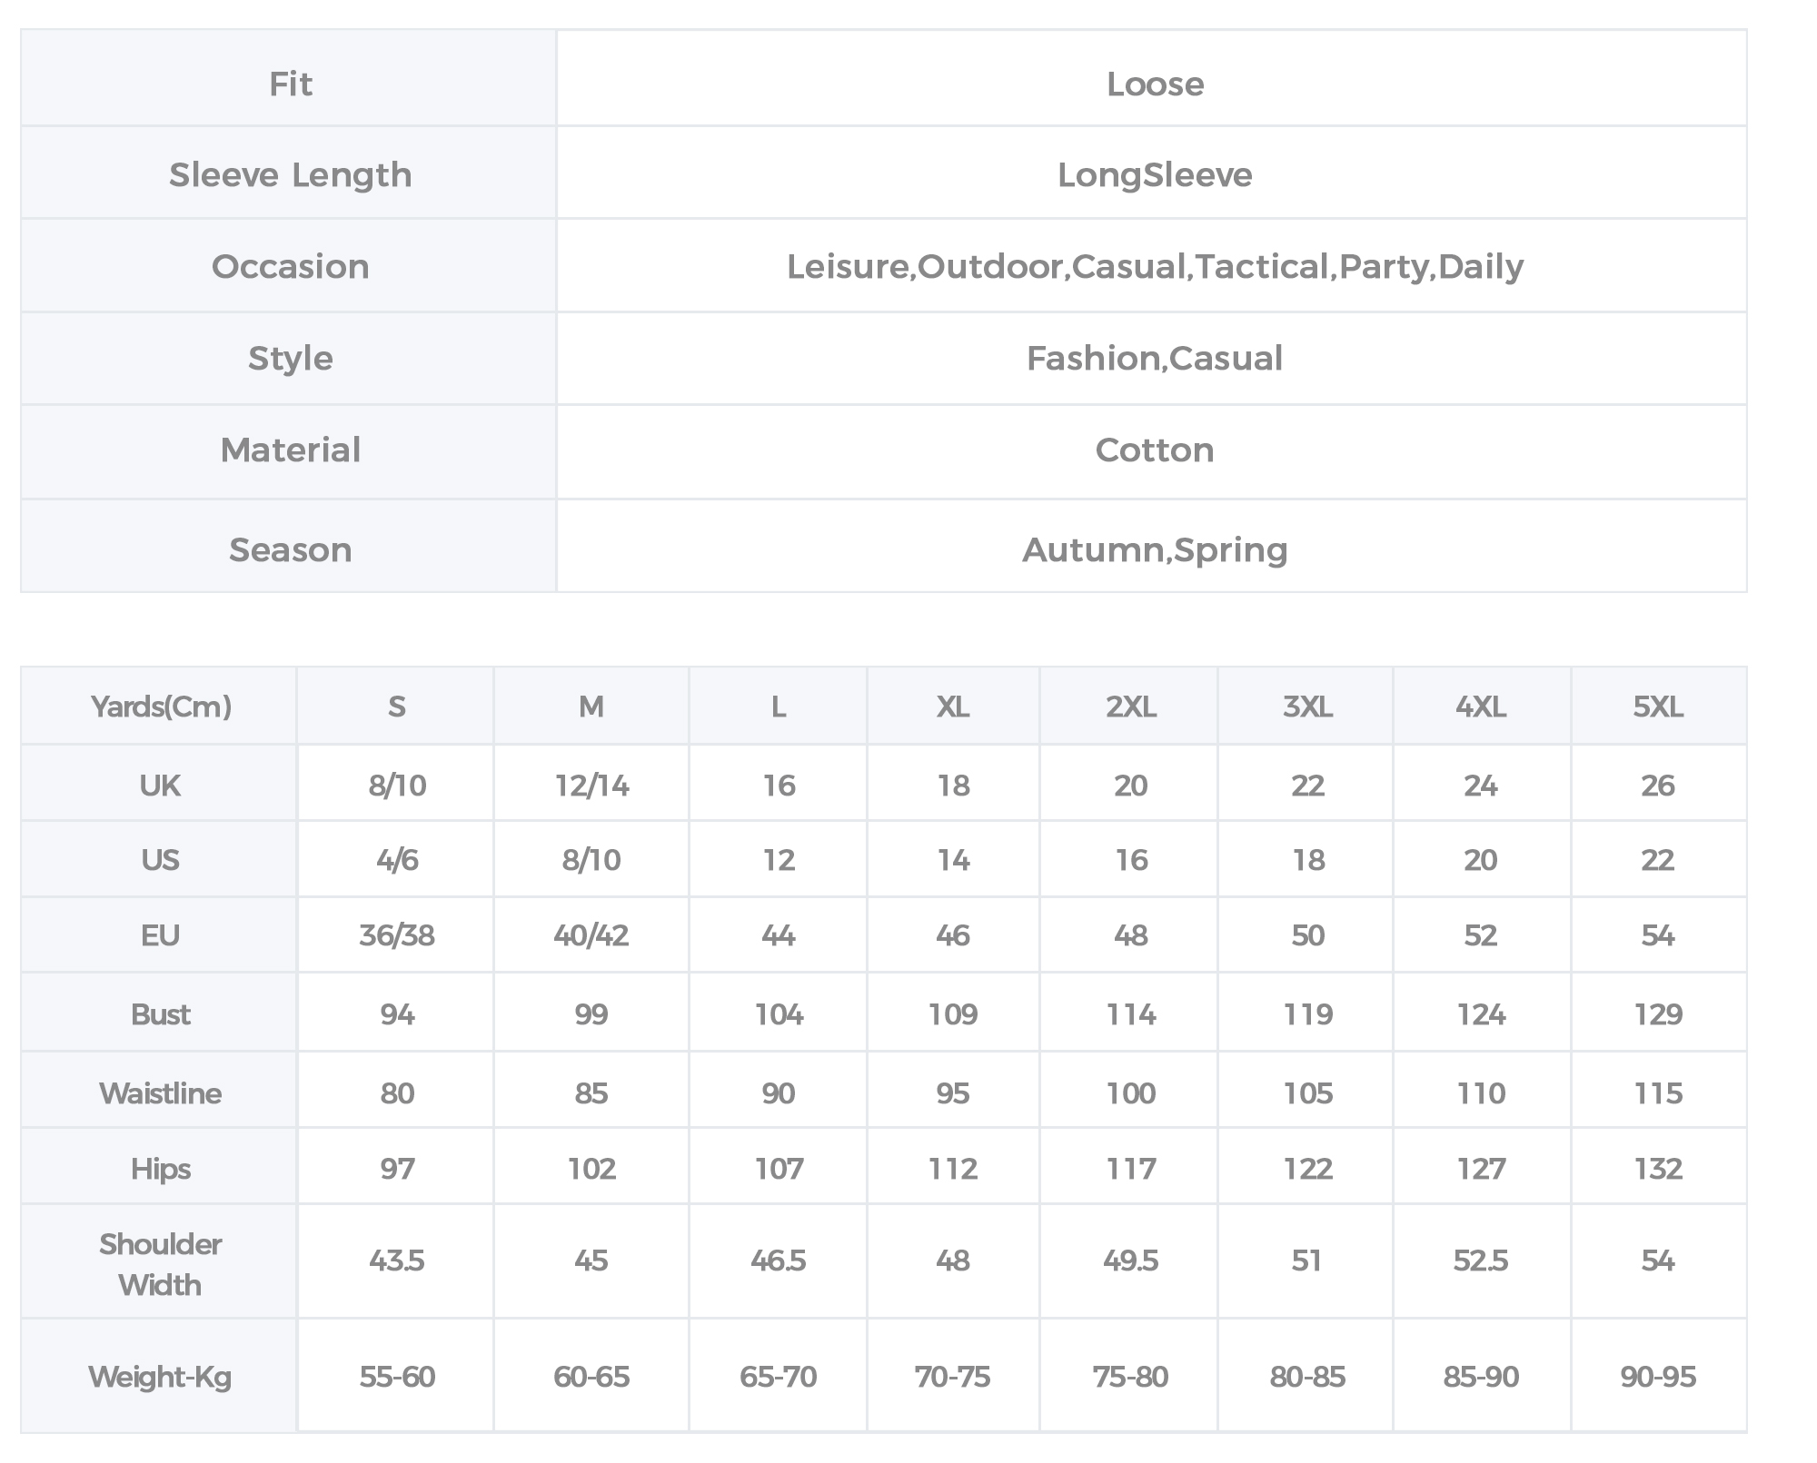Select the Loose fit value

[1155, 84]
